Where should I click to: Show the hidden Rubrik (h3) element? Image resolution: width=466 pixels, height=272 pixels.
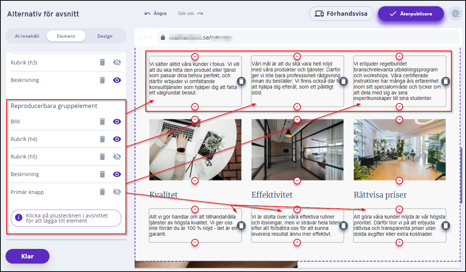[117, 63]
